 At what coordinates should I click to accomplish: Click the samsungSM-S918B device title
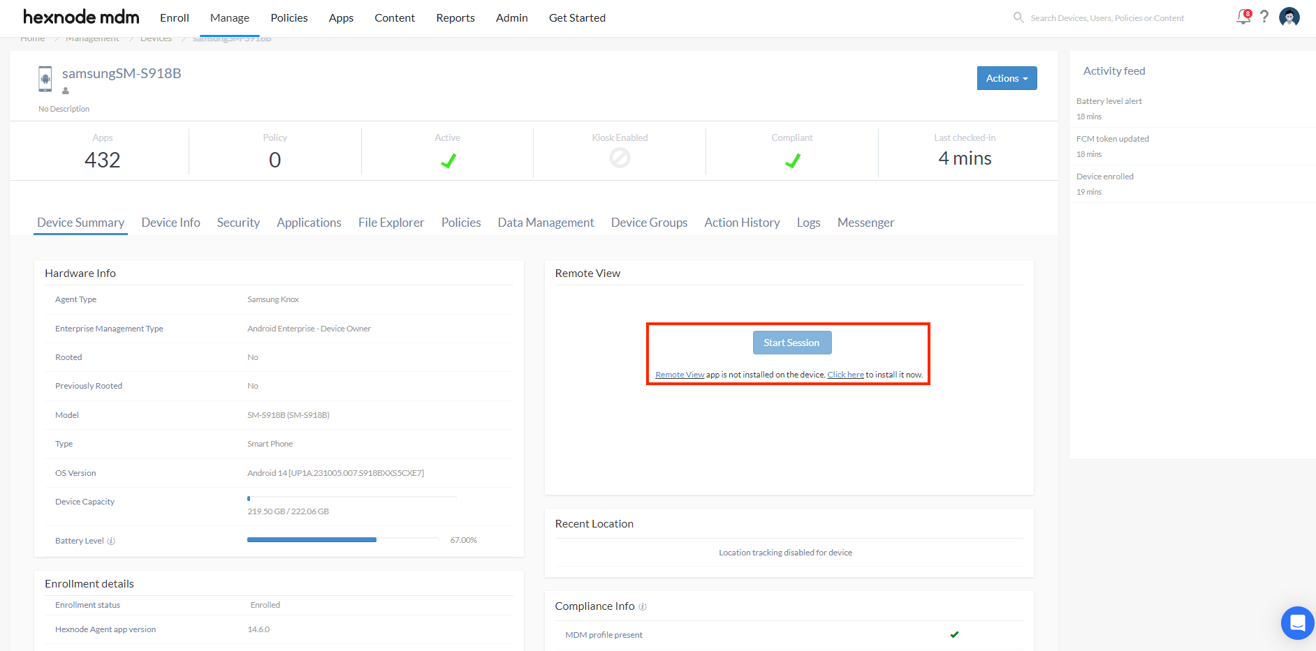click(x=122, y=73)
